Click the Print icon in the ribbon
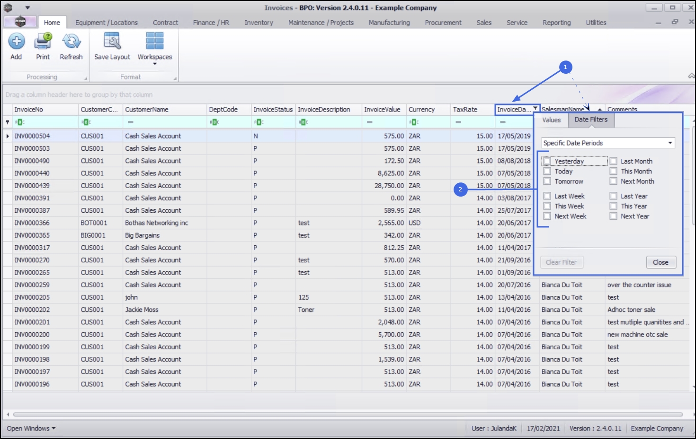Viewport: 696px width, 439px height. click(43, 42)
